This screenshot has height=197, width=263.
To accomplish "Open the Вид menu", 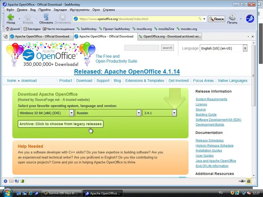I will [x=33, y=10].
